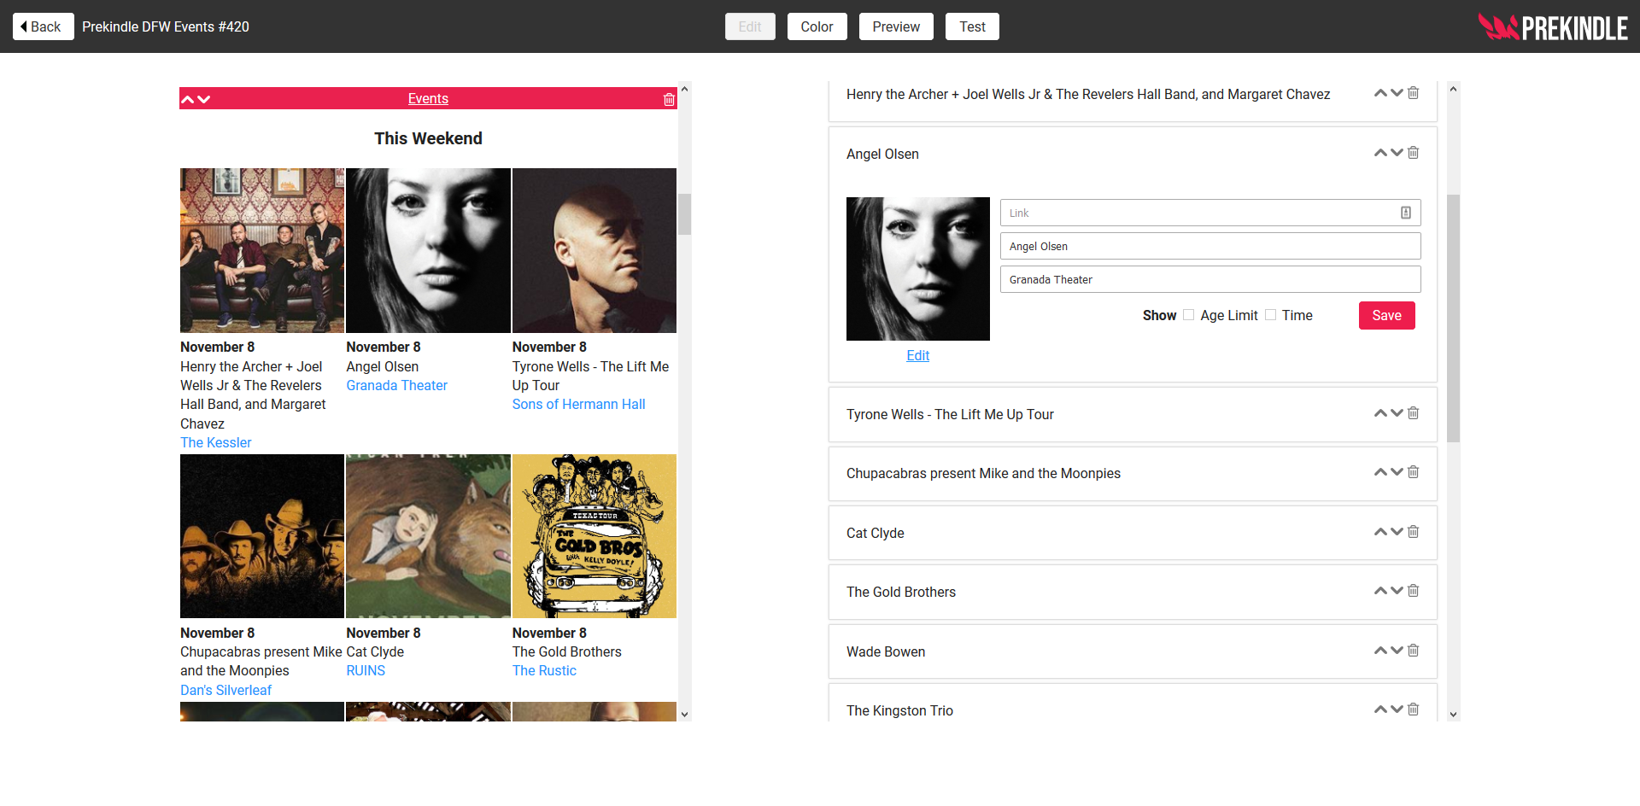Move The Kingston Trio row up
Image resolution: width=1640 pixels, height=806 pixels.
[x=1380, y=710]
